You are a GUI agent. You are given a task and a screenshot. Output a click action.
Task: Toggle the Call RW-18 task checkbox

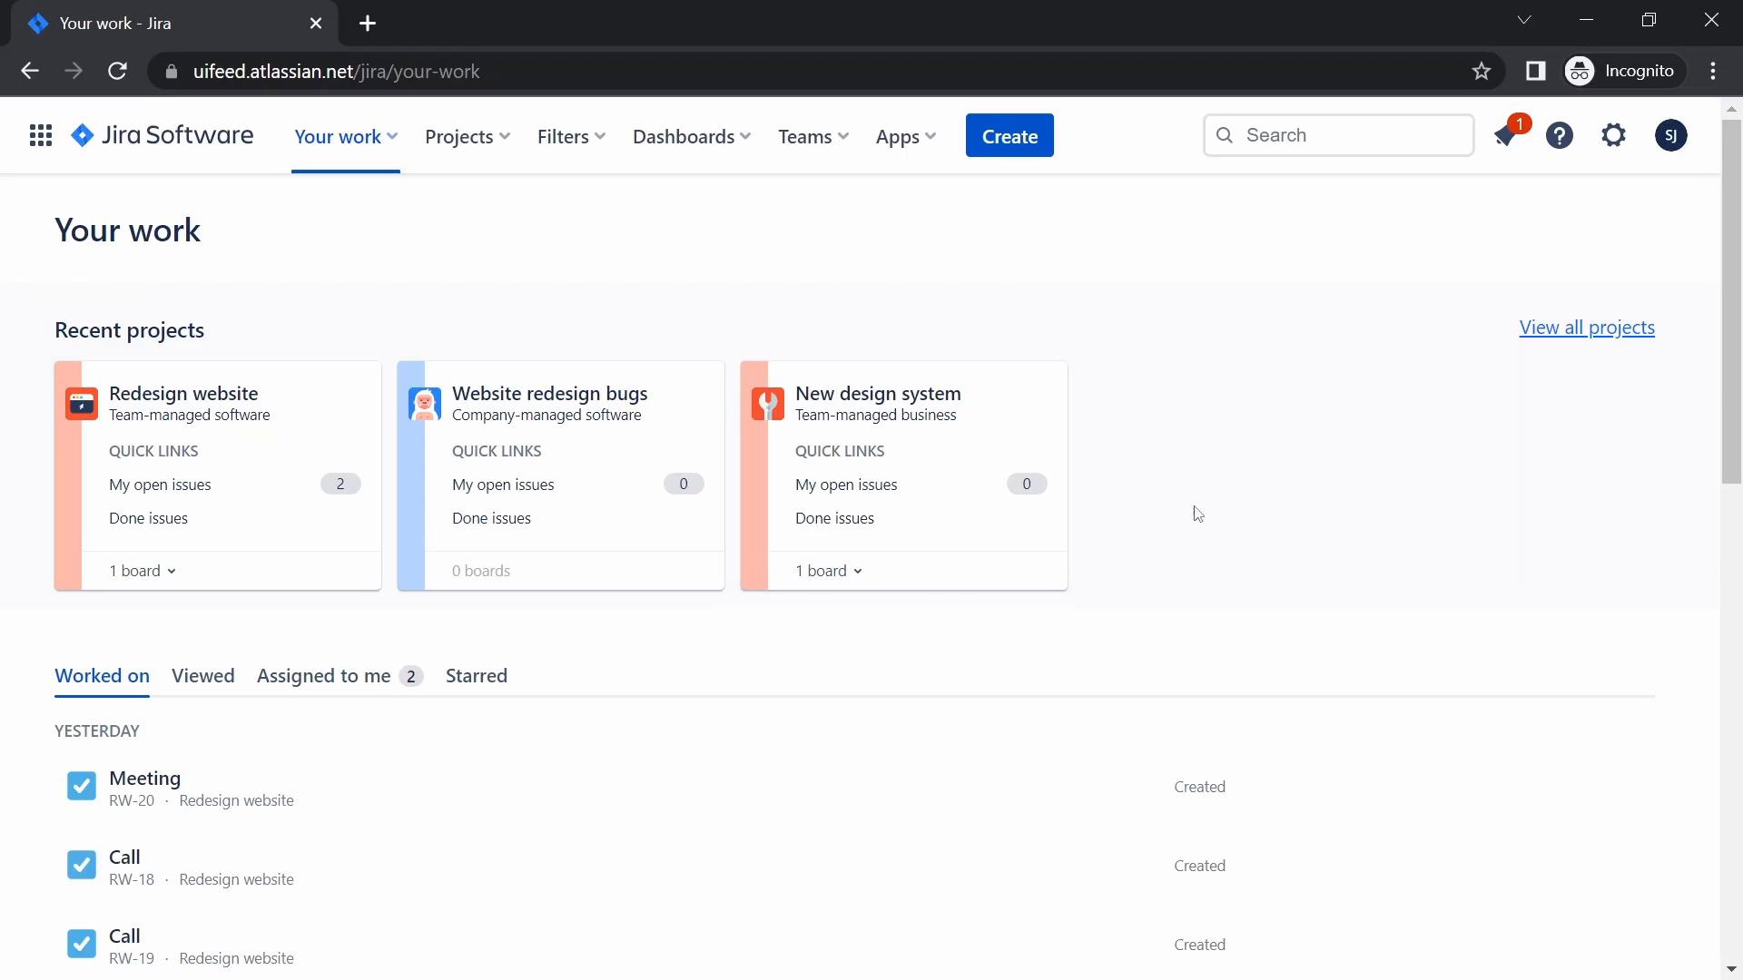point(80,864)
